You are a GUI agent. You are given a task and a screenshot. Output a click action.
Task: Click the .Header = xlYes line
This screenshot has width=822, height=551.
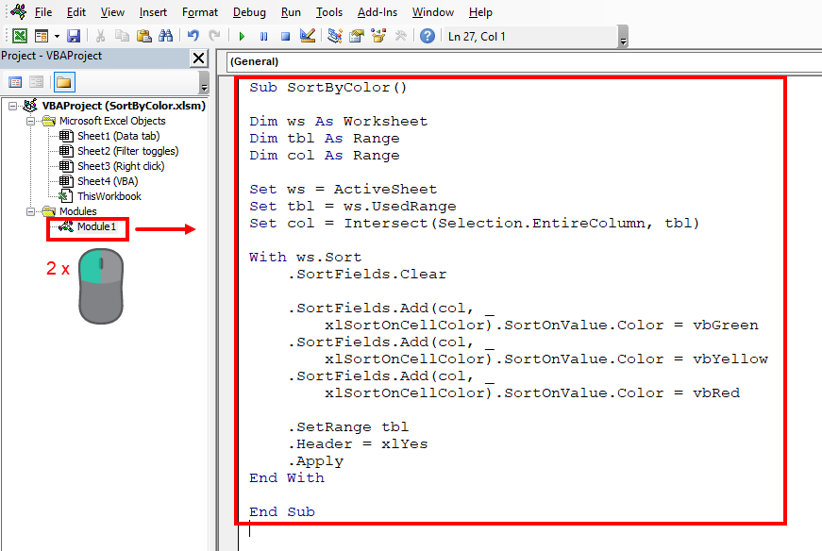tap(358, 444)
